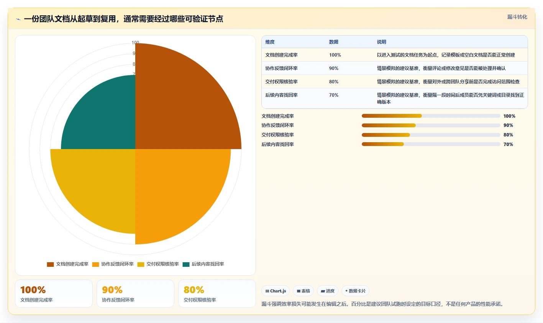Image resolution: width=543 pixels, height=323 pixels.
Task: Toggle 后续内容找回率 legend swatch
Action: 186,264
